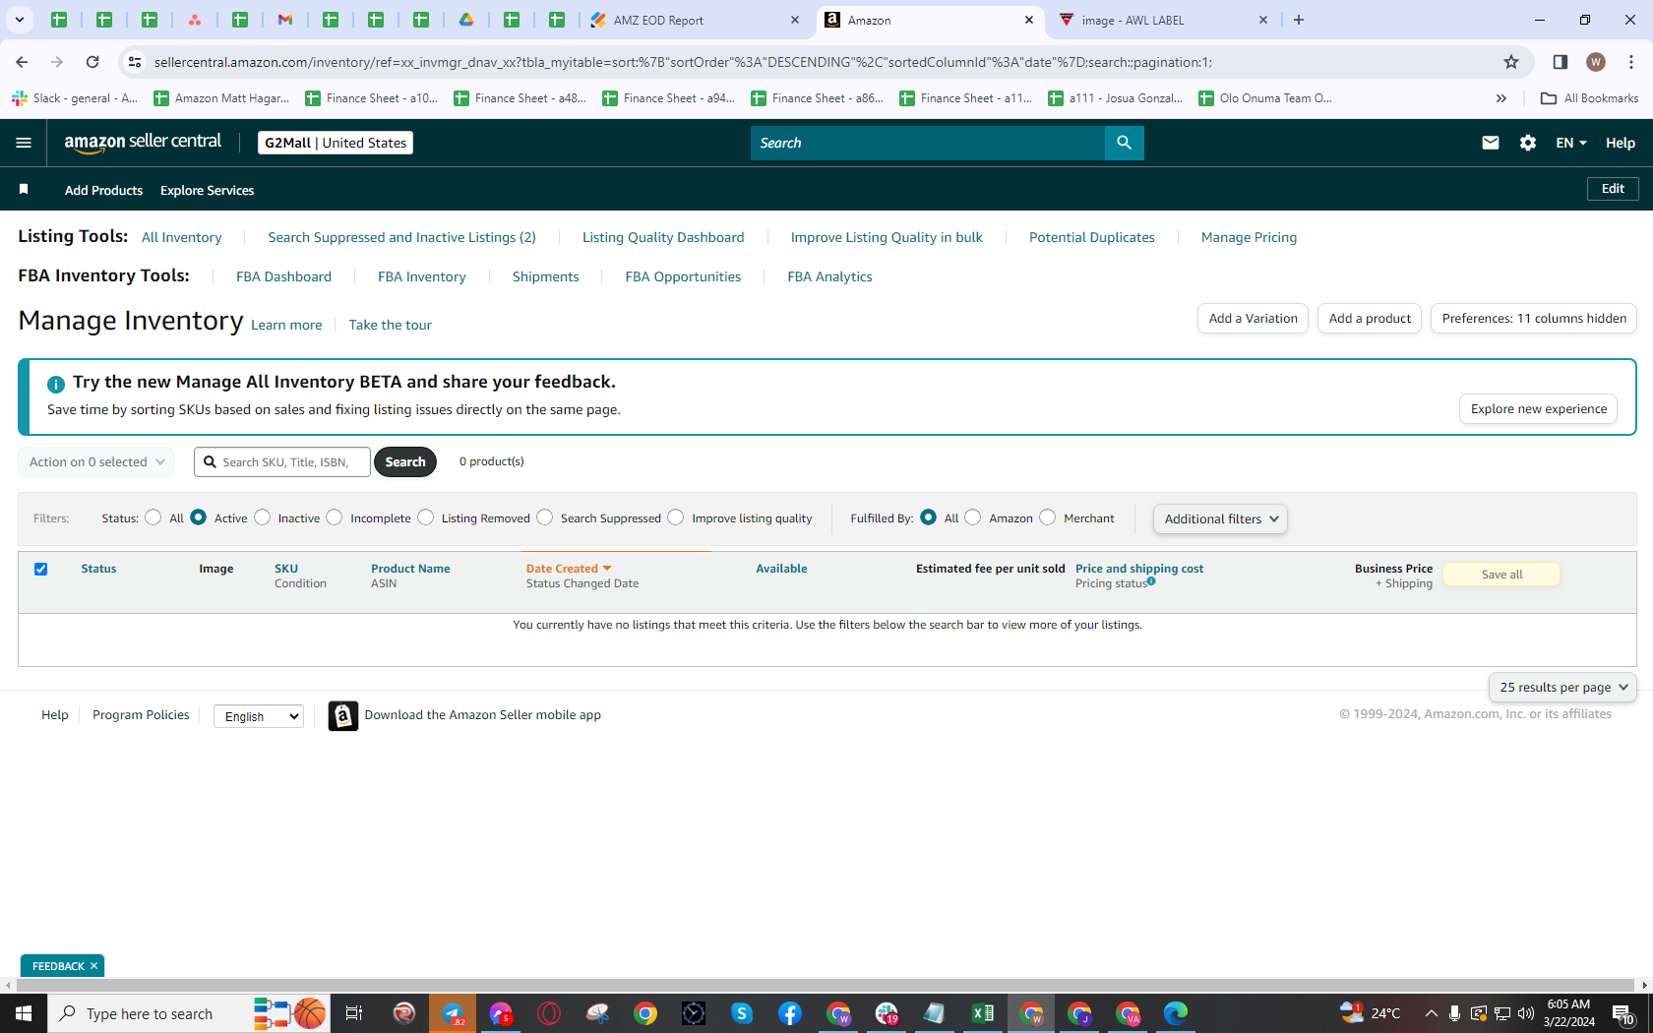Click the black Search button for SKU
This screenshot has width=1653, height=1033.
pyautogui.click(x=405, y=461)
